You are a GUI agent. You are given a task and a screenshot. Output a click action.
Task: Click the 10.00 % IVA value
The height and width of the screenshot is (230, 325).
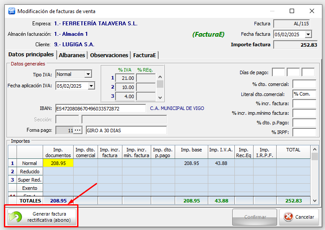pyautogui.click(x=125, y=87)
